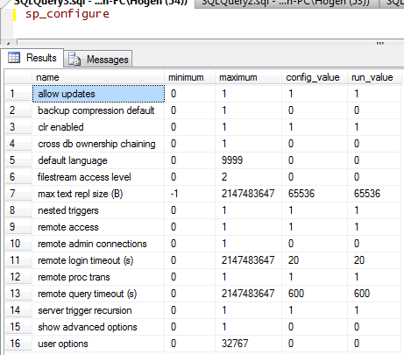Screen dimensions: 404x355
Task: Select the 'maximum' column header
Action: (248, 77)
